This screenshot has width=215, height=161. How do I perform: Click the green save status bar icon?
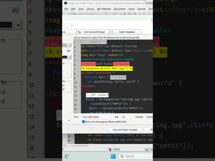click(147, 149)
